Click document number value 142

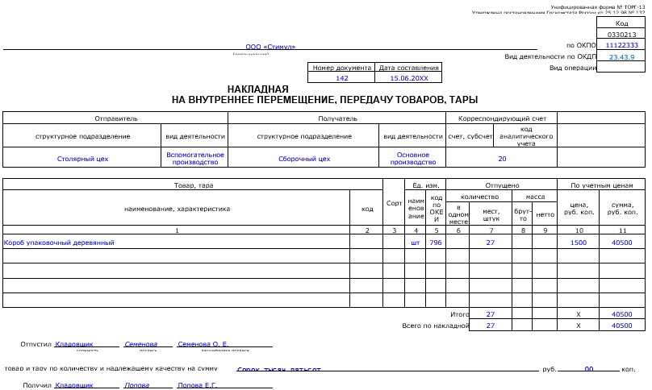tap(342, 78)
